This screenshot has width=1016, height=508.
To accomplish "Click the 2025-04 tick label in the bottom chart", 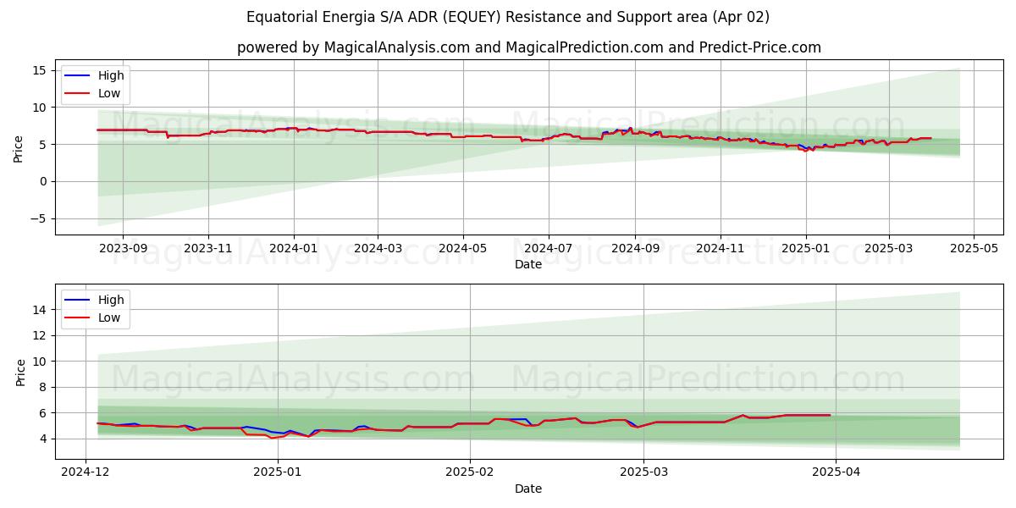I will [836, 472].
